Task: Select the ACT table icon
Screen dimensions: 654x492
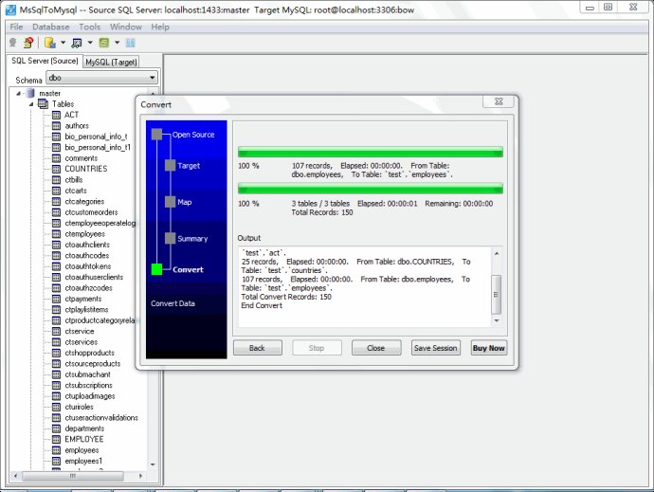Action: click(x=56, y=115)
